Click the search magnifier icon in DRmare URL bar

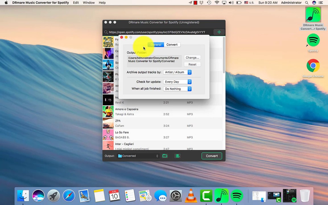(106, 32)
